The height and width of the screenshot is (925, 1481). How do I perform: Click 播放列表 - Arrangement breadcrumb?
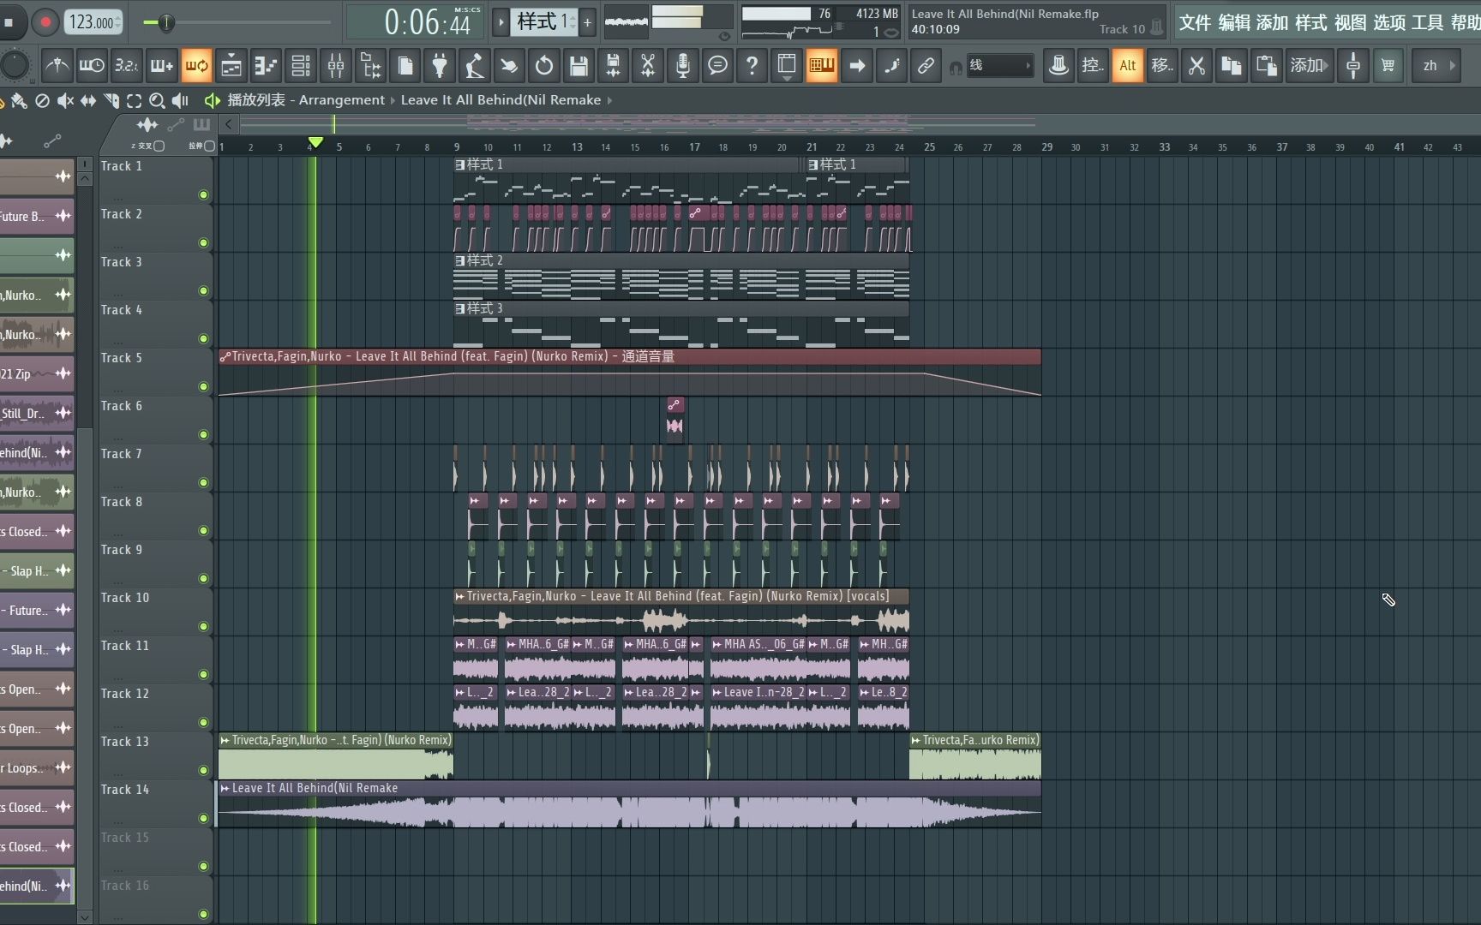click(306, 100)
